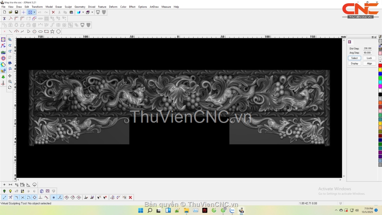The width and height of the screenshot is (382, 215).
Task: Click the Zalo icon on taskbar
Action: click(232, 210)
